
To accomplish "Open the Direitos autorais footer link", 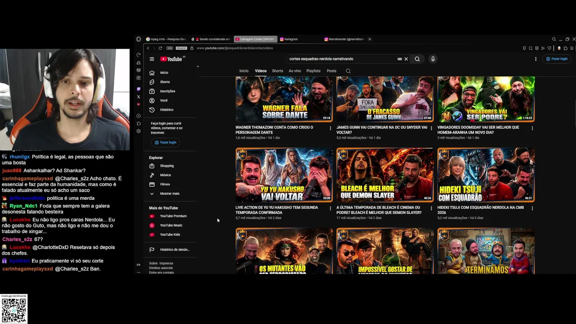I will (x=161, y=268).
